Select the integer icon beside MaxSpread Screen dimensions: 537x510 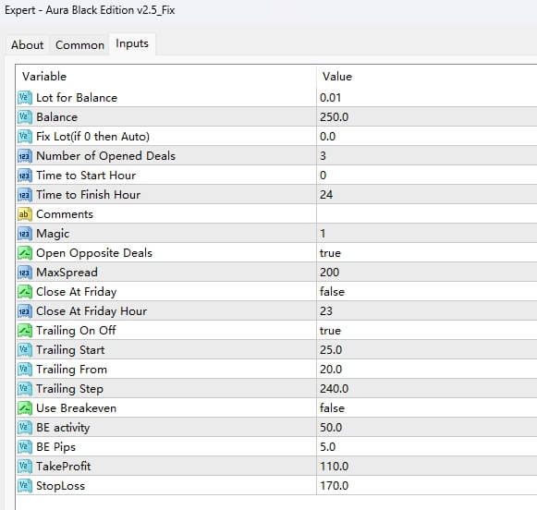[x=25, y=273]
